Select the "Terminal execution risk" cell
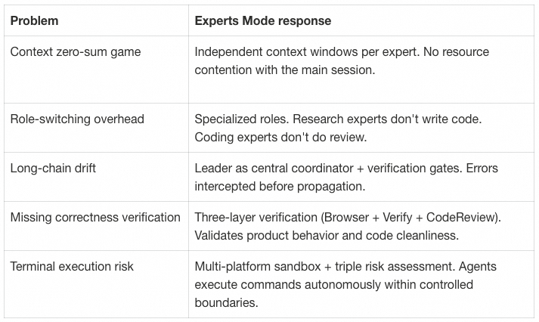This screenshot has height=322, width=539. [73, 266]
